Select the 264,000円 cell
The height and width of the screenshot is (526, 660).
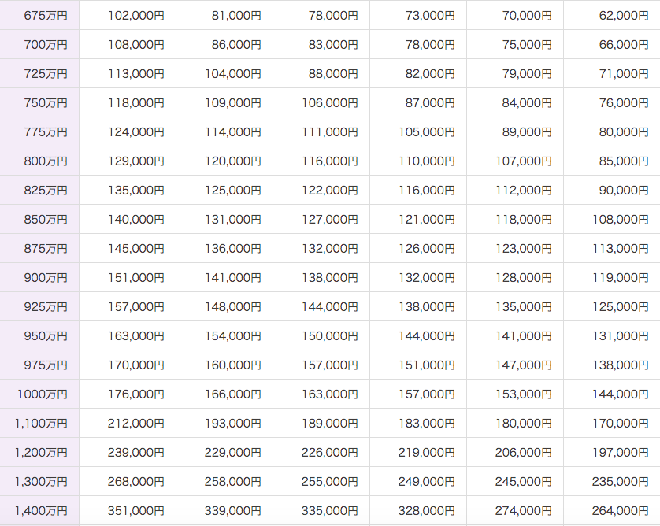612,510
